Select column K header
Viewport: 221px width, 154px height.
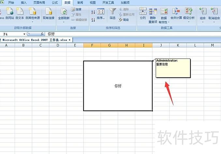point(178,45)
